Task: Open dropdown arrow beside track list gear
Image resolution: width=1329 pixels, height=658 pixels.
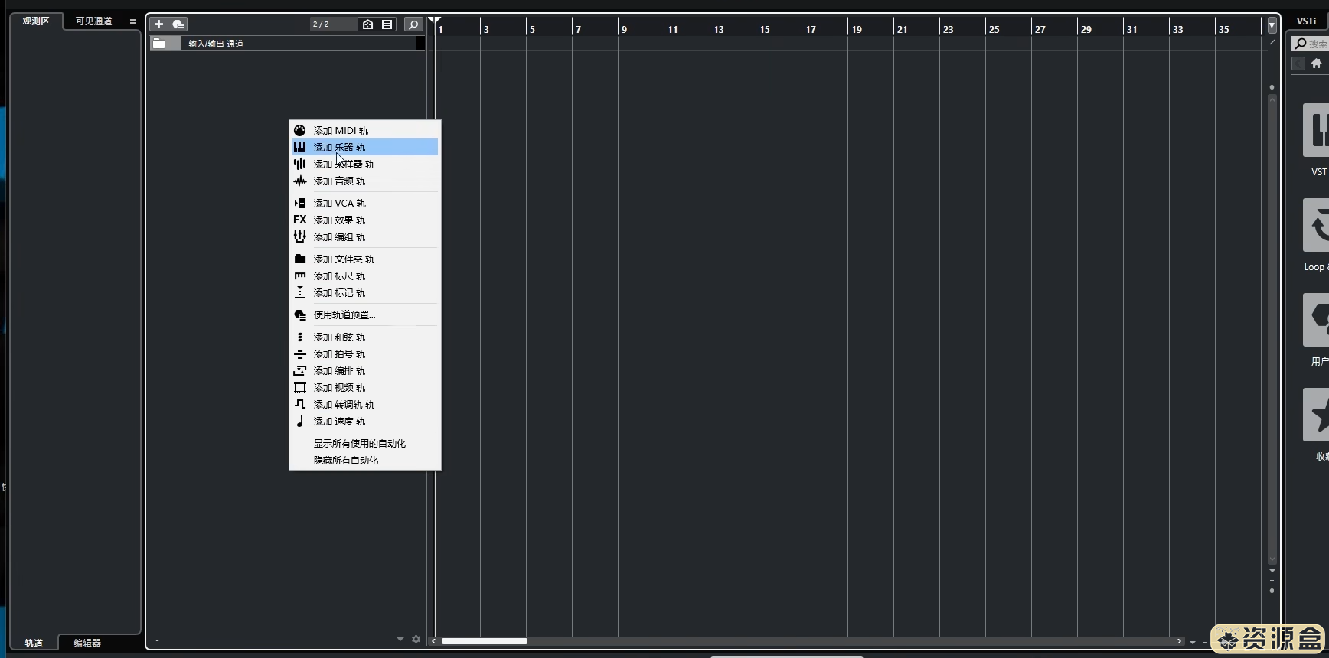Action: (400, 640)
